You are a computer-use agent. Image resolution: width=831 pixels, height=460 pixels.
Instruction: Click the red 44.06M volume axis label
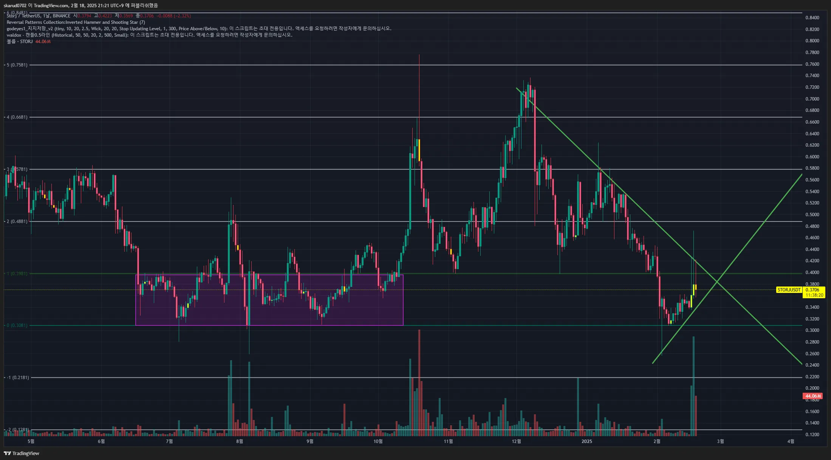click(812, 396)
